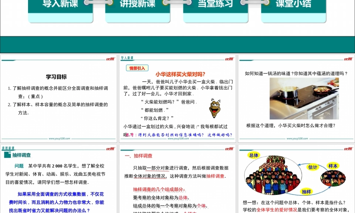This screenshot has height=213, width=355.
Task: Click the yellow 样本 label
Action: click(333, 166)
